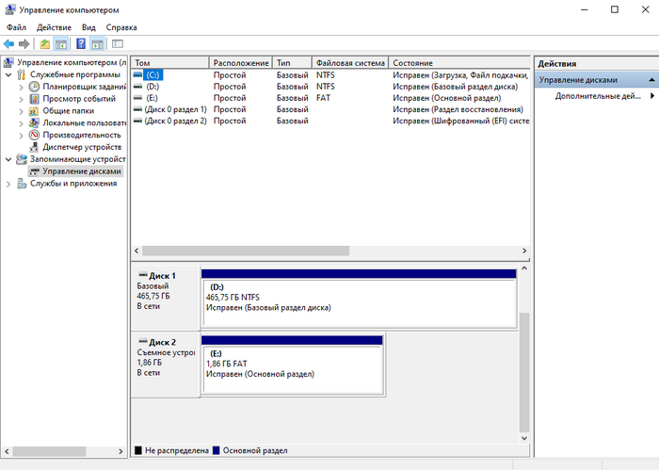Expand the Службы и приложения node
This screenshot has height=470, width=659.
click(x=8, y=184)
